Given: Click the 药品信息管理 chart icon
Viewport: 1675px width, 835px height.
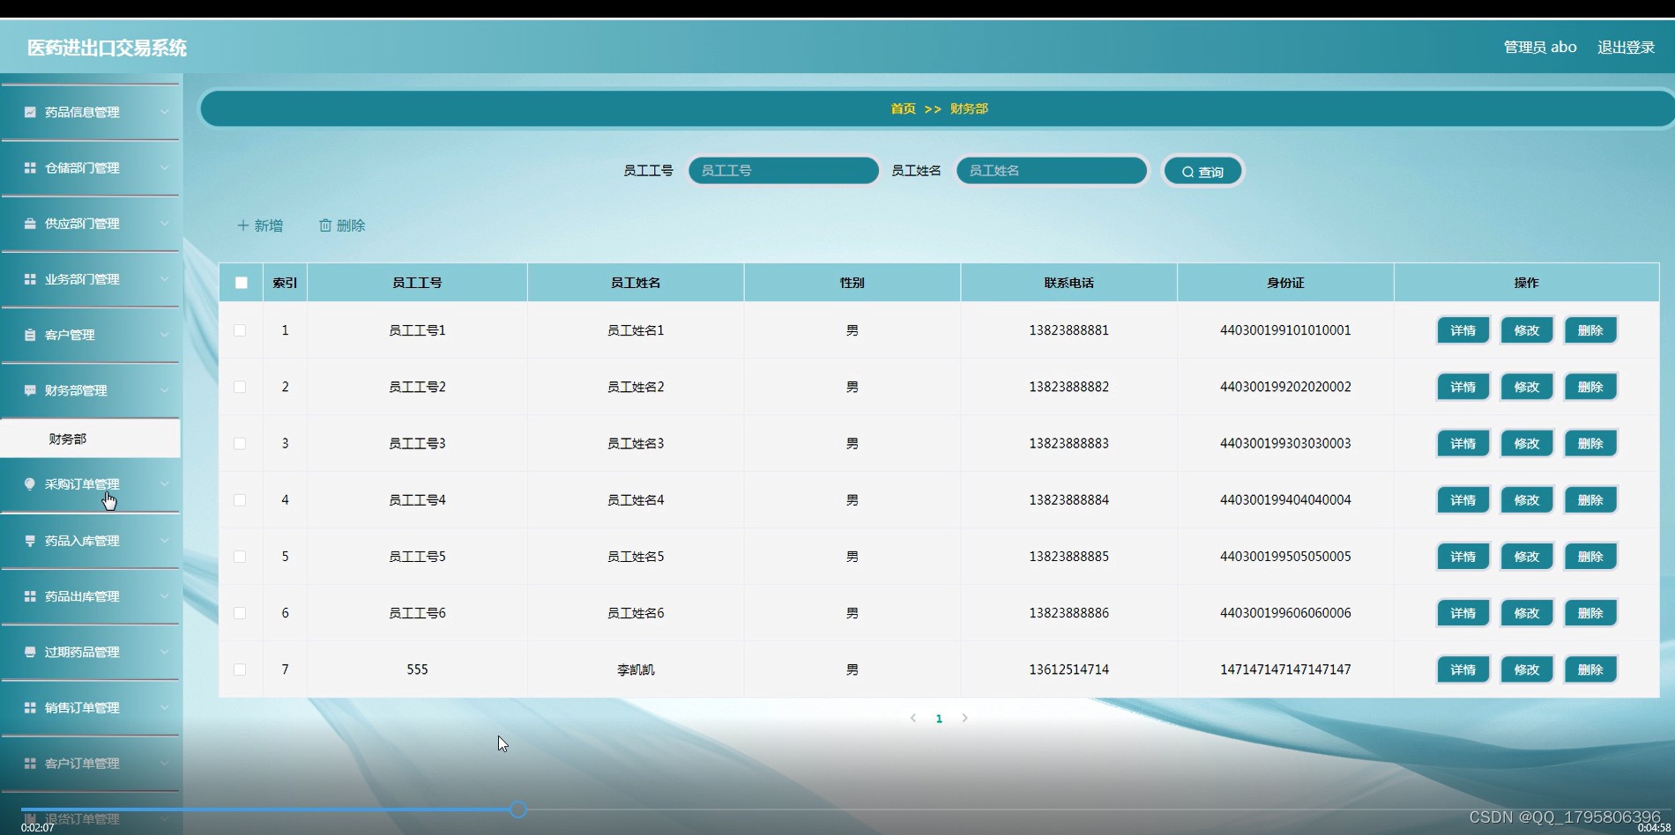Looking at the screenshot, I should point(30,112).
